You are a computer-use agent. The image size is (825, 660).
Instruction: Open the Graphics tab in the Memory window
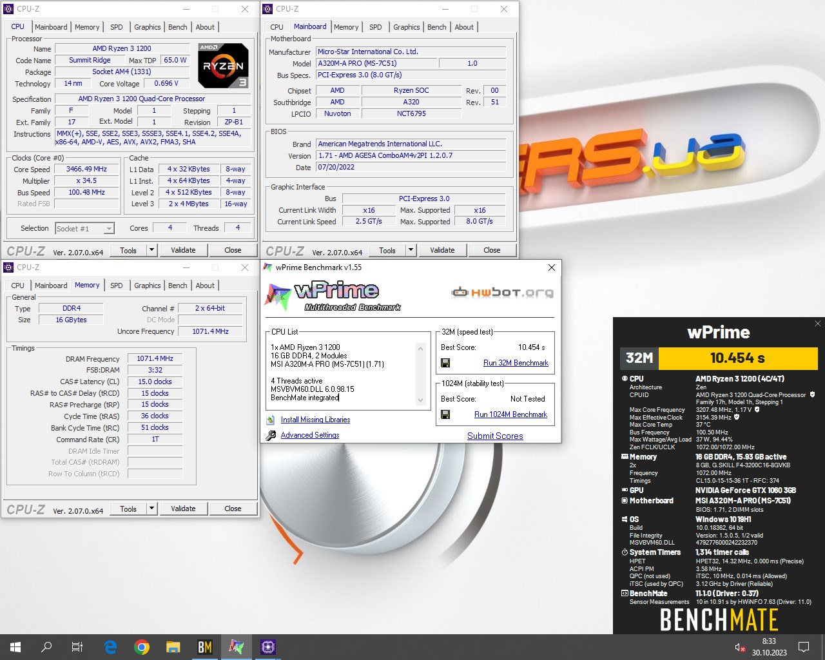point(148,286)
